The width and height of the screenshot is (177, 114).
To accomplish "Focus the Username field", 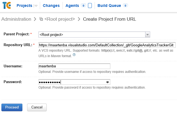I will [74, 66].
